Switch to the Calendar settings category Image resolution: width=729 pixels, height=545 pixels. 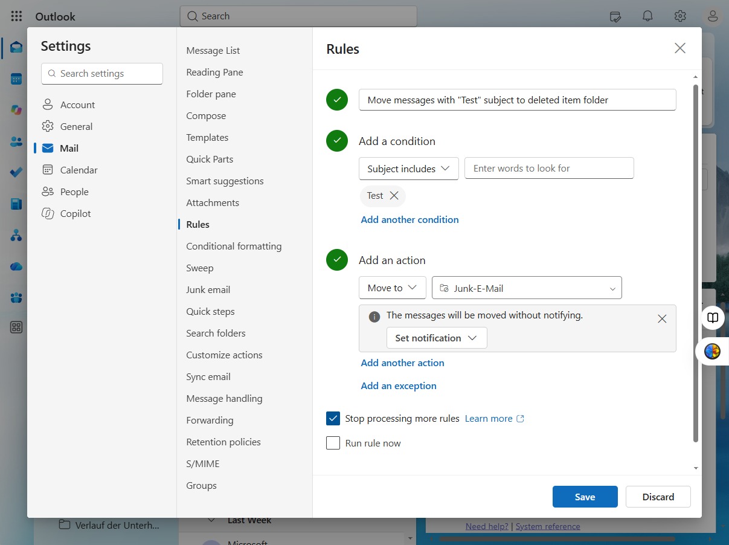pos(79,170)
